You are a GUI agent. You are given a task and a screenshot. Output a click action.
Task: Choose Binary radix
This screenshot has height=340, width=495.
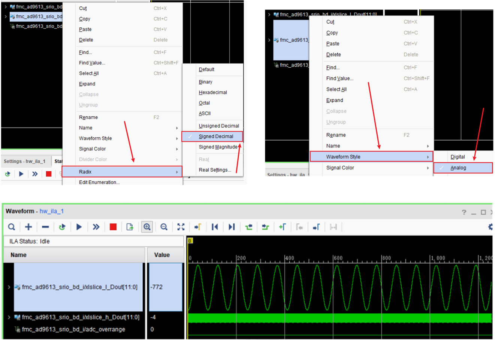[205, 82]
